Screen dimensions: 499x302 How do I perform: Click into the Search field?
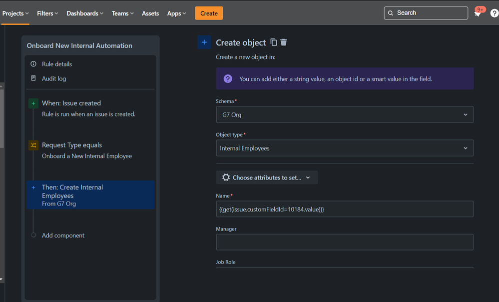point(426,13)
